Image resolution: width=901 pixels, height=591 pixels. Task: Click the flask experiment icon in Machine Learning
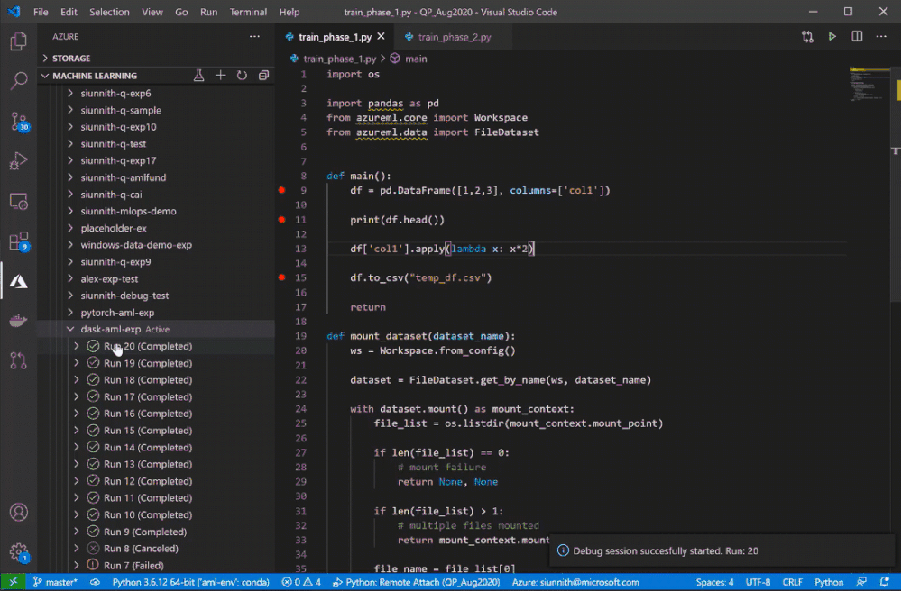pos(198,76)
